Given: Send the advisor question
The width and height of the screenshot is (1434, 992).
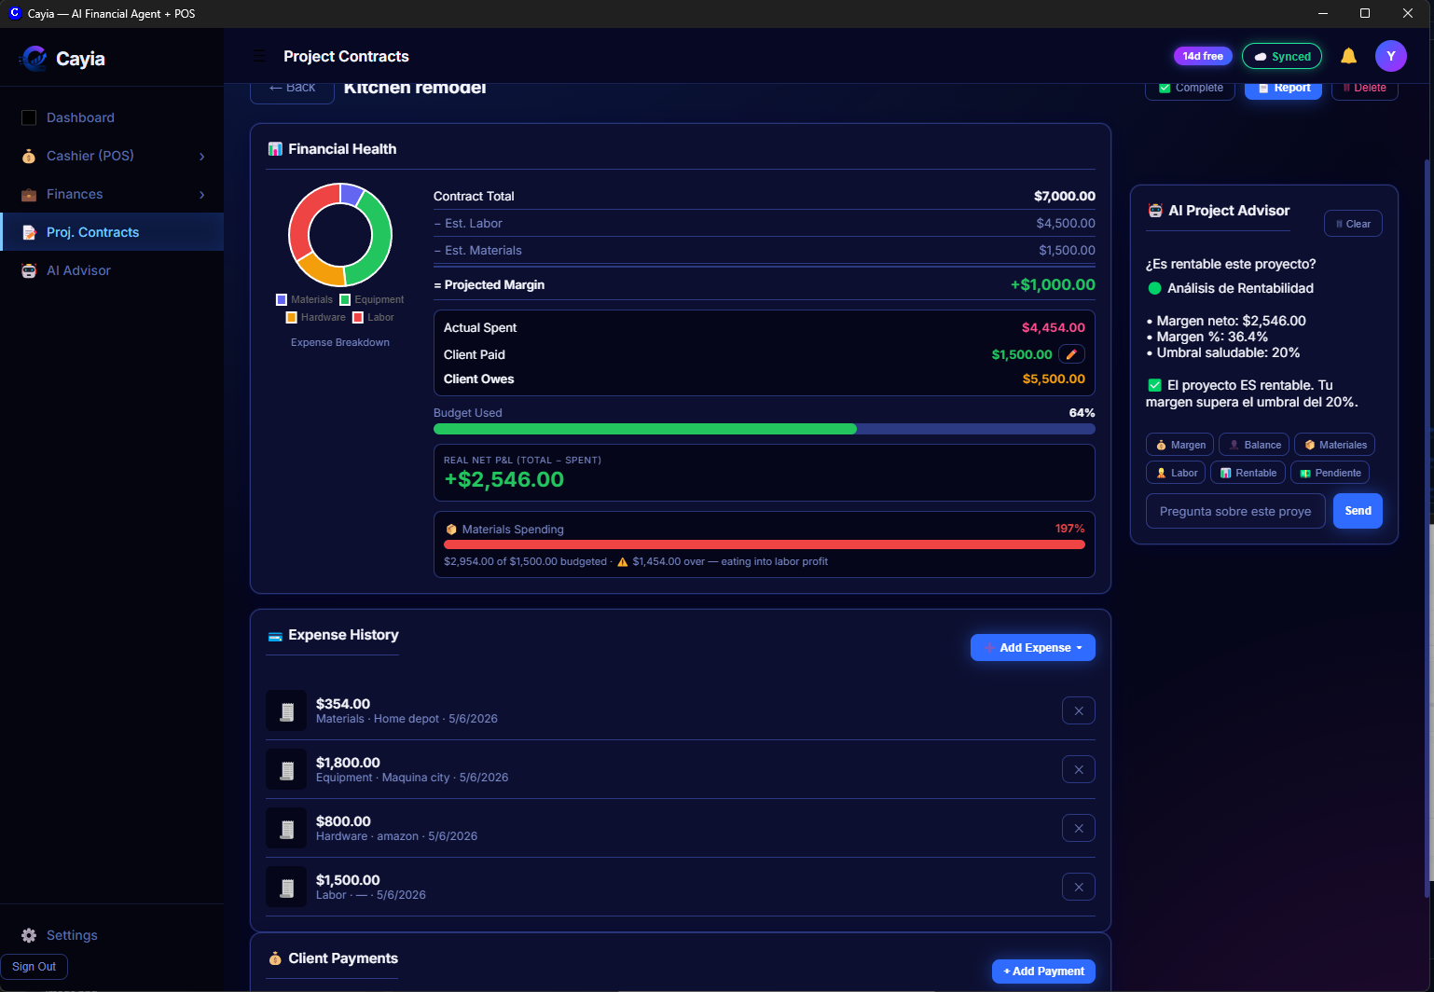Looking at the screenshot, I should point(1358,511).
